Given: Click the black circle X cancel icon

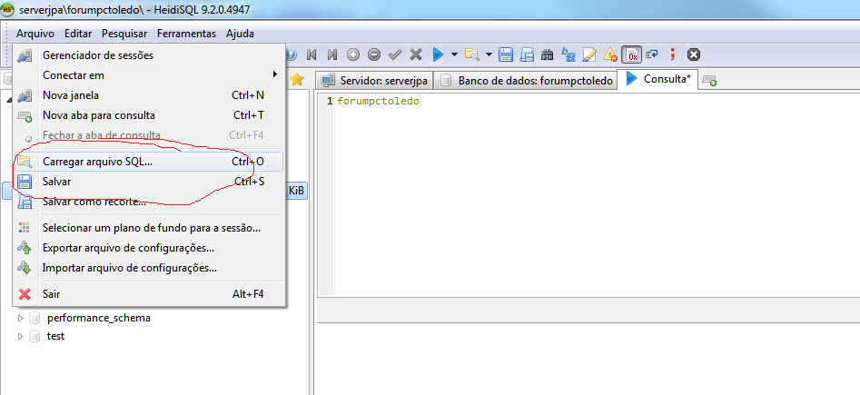Looking at the screenshot, I should pos(694,54).
